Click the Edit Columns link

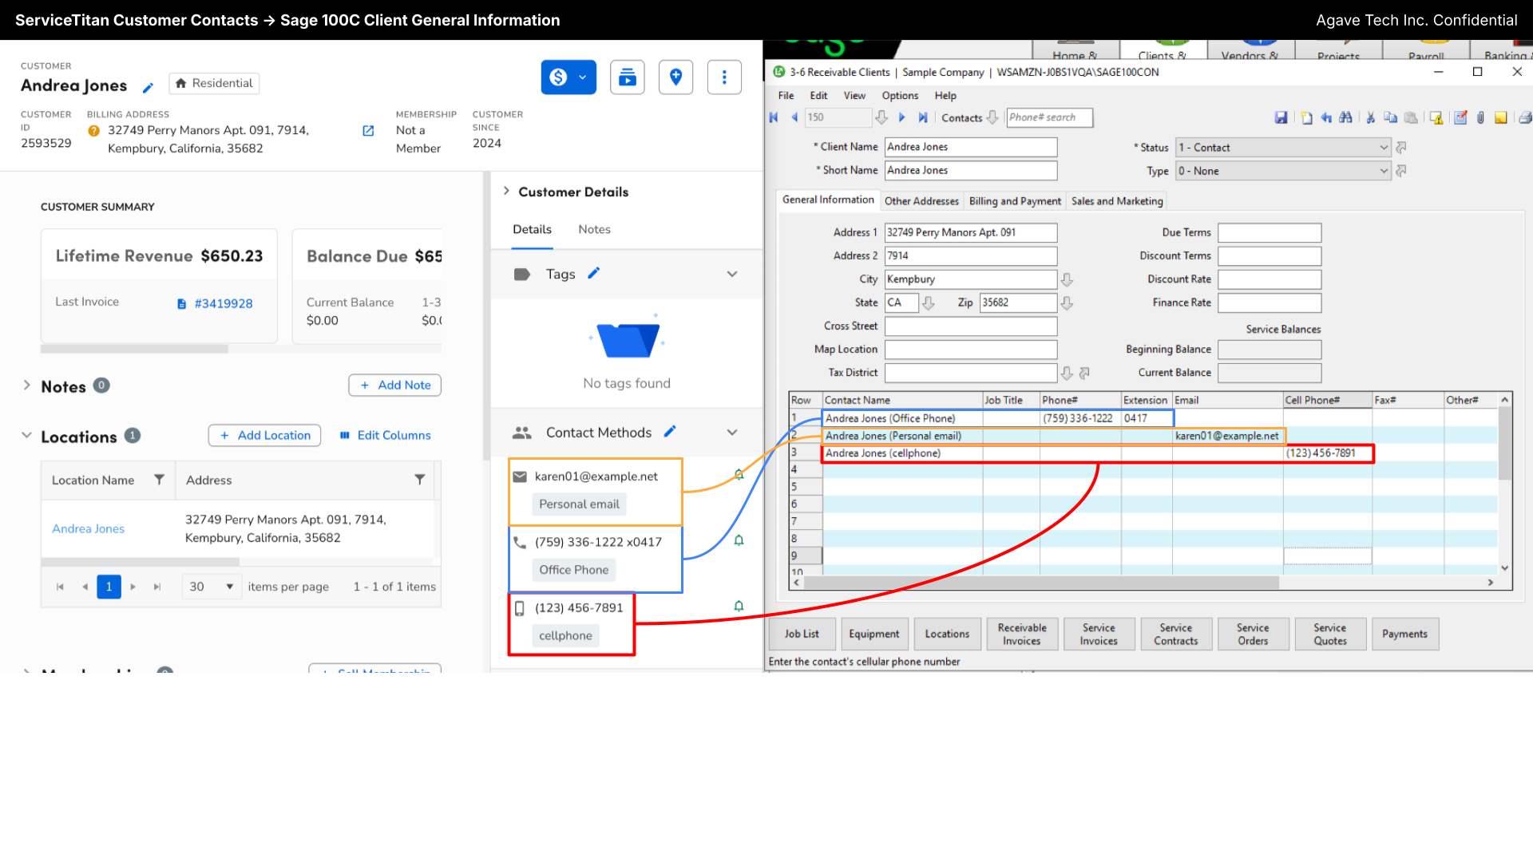386,435
